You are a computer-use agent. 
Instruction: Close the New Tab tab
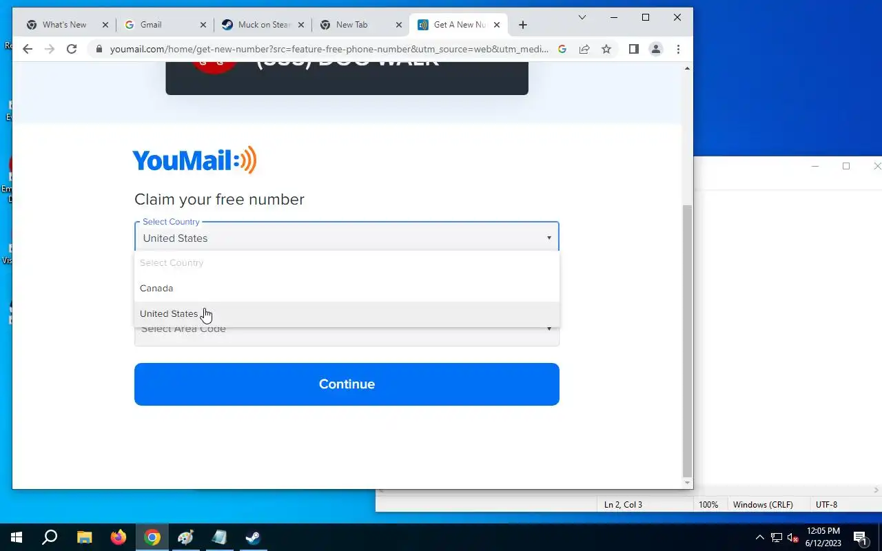pos(398,25)
